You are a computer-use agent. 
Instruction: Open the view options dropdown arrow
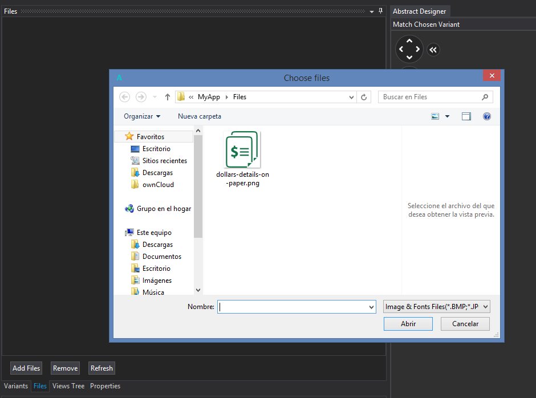[x=448, y=116]
